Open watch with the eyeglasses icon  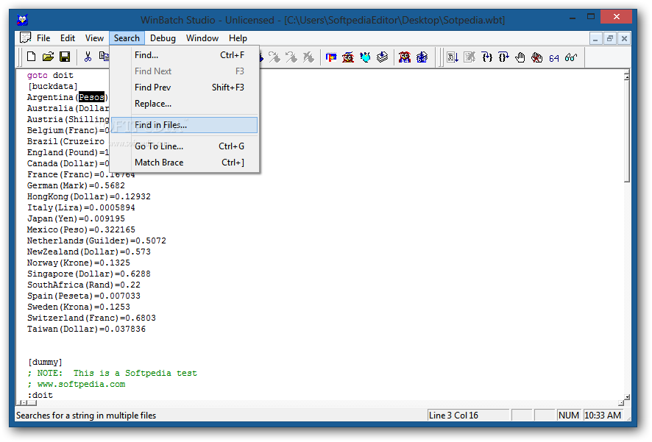click(x=571, y=57)
